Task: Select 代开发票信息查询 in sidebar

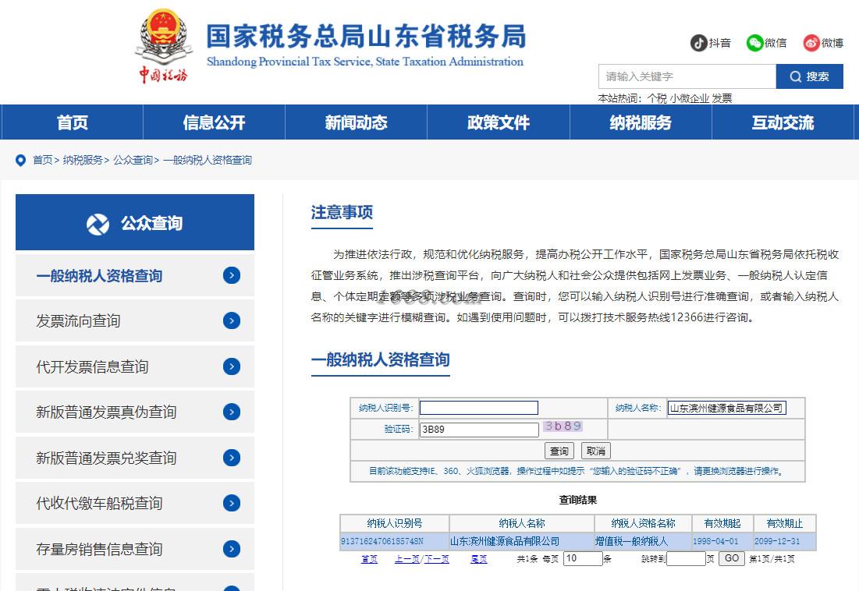Action: point(135,366)
